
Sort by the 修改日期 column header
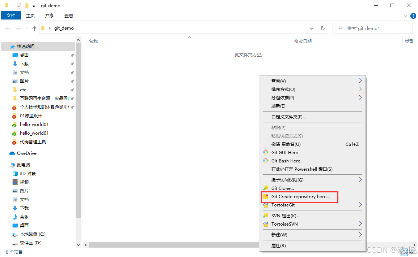[x=303, y=42]
